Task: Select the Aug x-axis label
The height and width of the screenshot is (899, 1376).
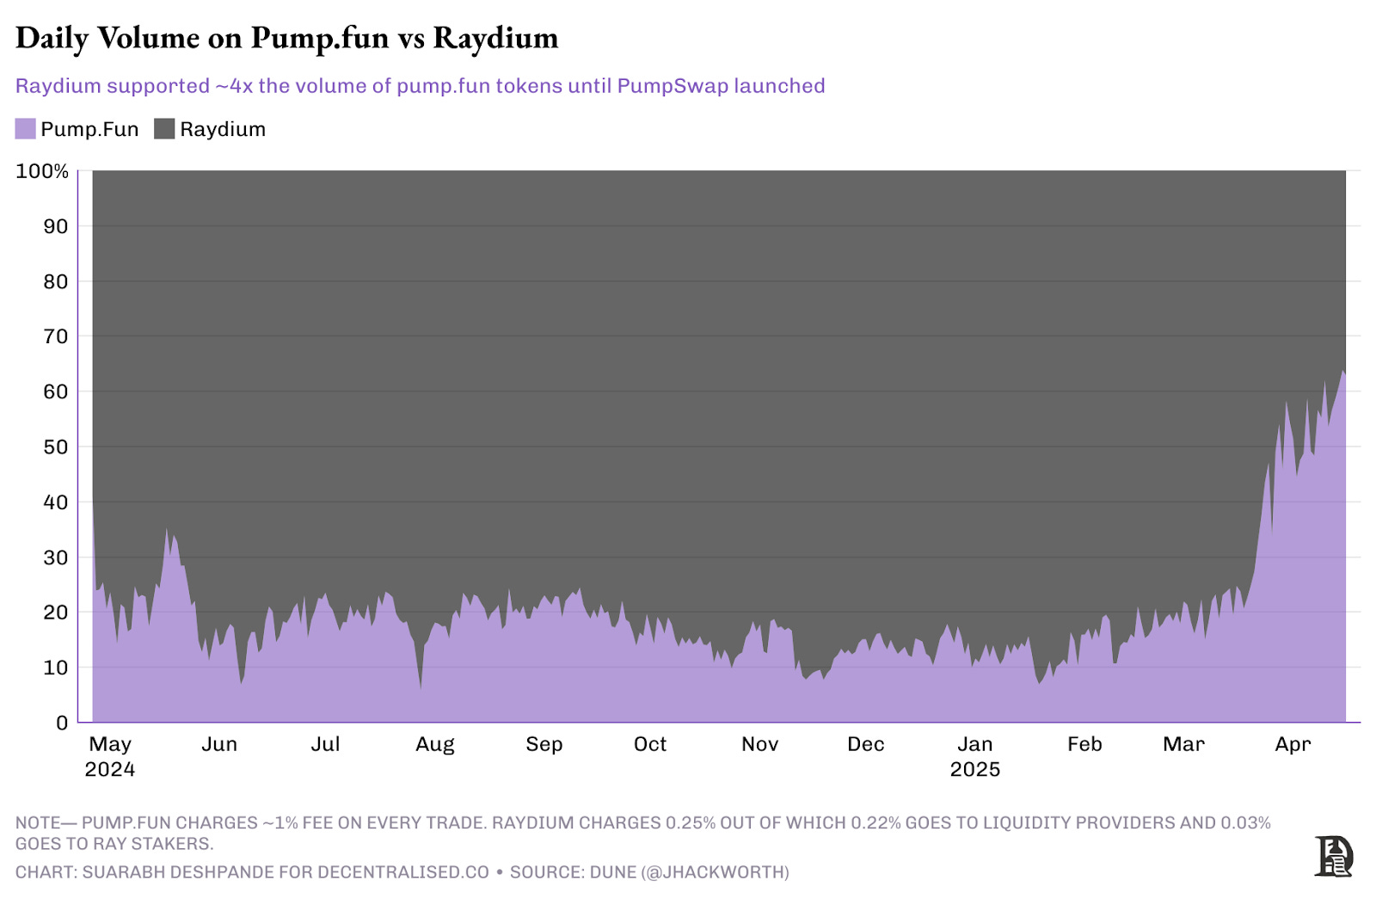Action: coord(434,744)
